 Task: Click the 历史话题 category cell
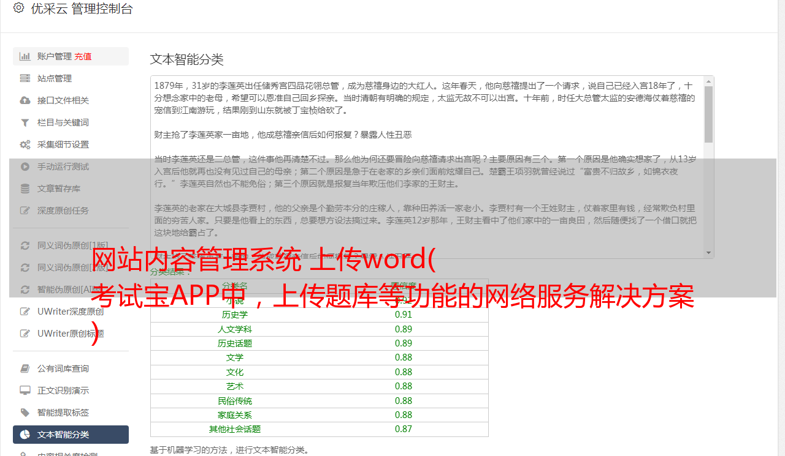pos(235,343)
